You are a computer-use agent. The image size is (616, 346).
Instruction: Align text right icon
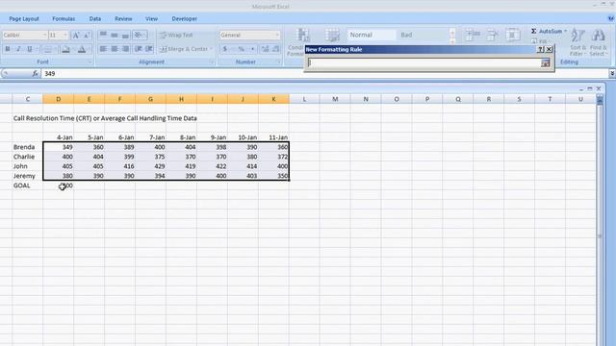(x=125, y=49)
